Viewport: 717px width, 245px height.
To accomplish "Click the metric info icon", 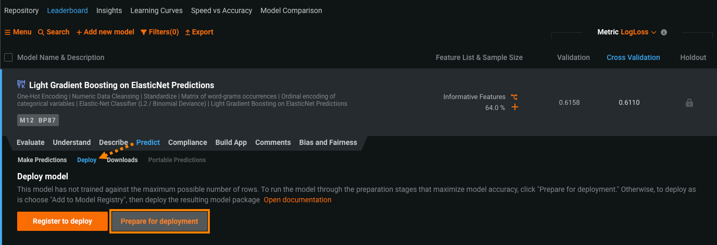I will (664, 32).
